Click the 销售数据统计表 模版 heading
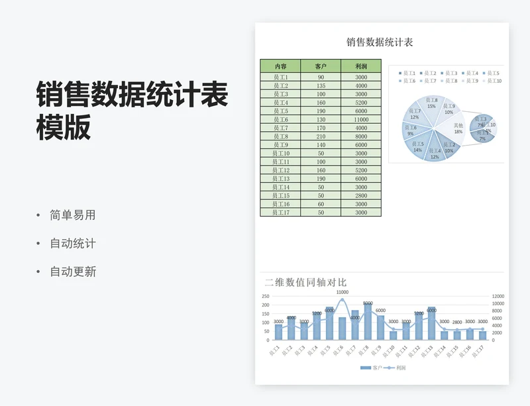This screenshot has height=406, width=530. (x=132, y=110)
